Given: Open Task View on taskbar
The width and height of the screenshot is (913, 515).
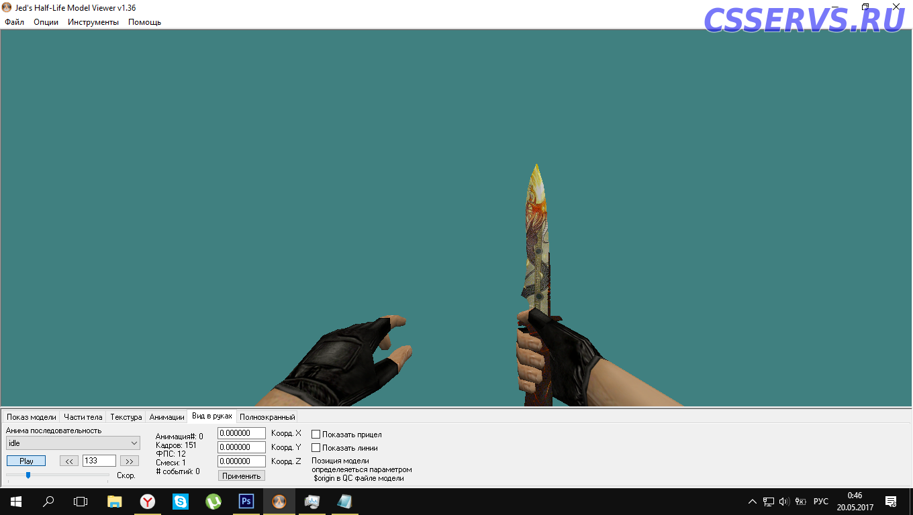Looking at the screenshot, I should [81, 501].
